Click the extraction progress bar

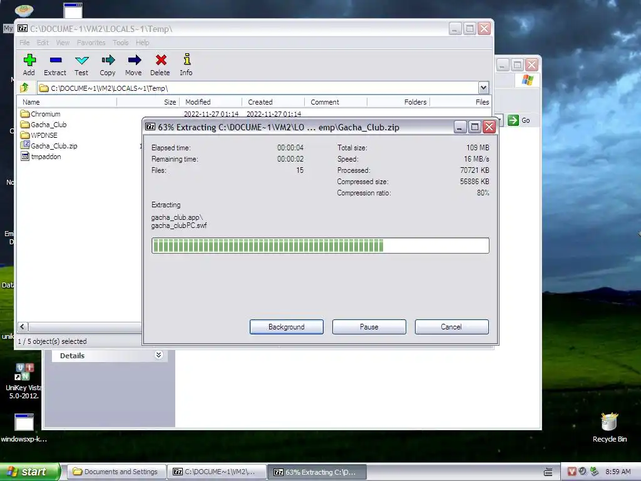[320, 246]
